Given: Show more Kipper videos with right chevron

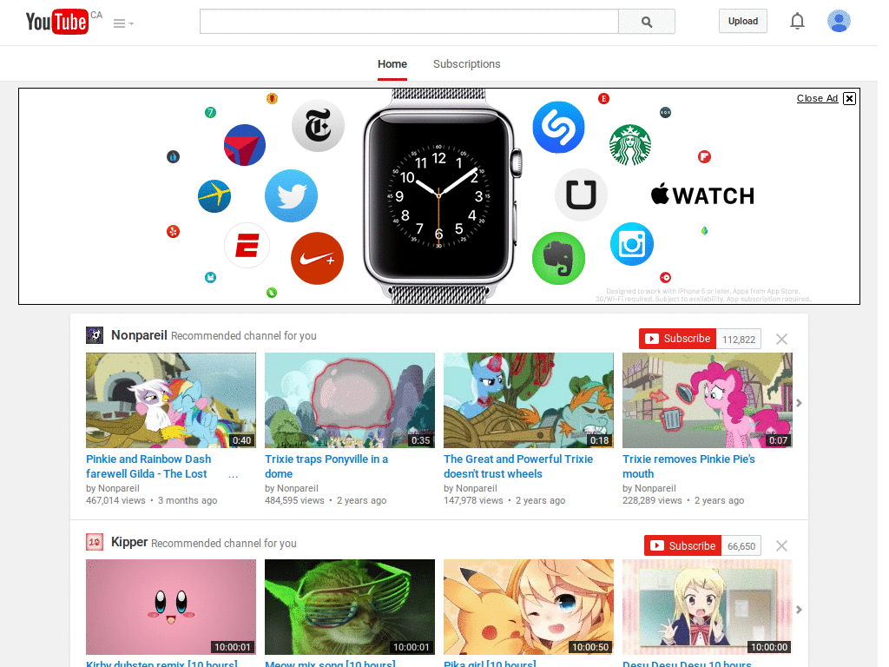Looking at the screenshot, I should coord(799,610).
